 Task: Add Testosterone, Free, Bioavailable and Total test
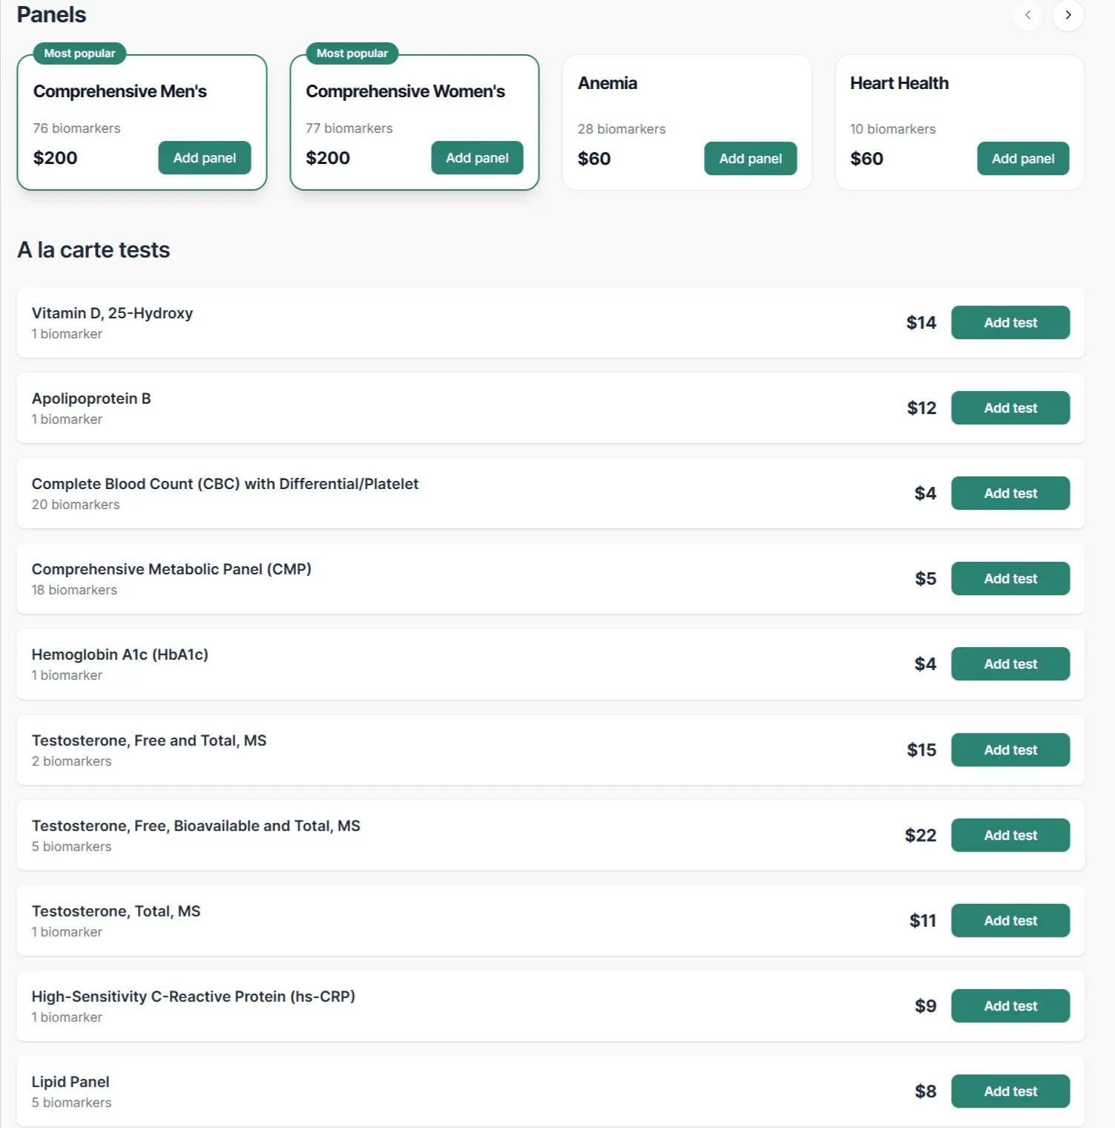coord(1010,836)
